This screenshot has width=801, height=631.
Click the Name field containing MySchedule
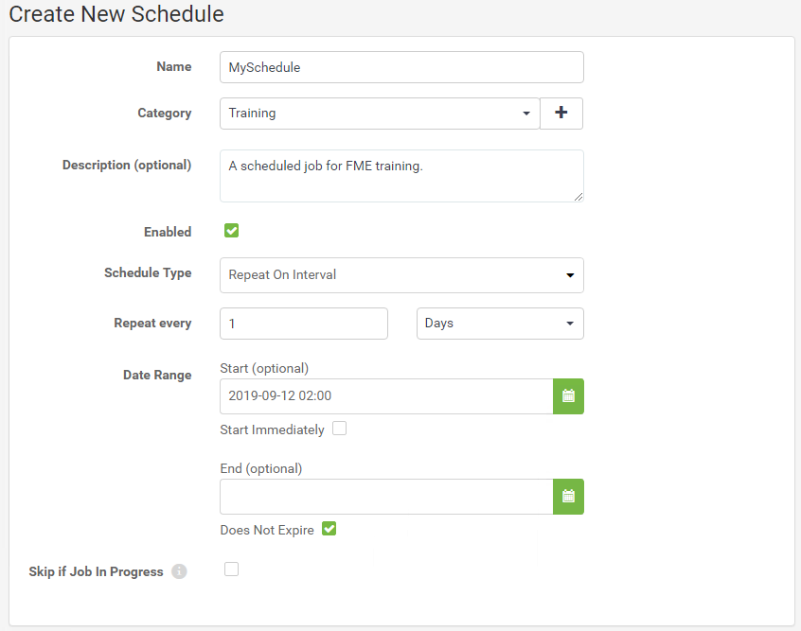click(401, 67)
